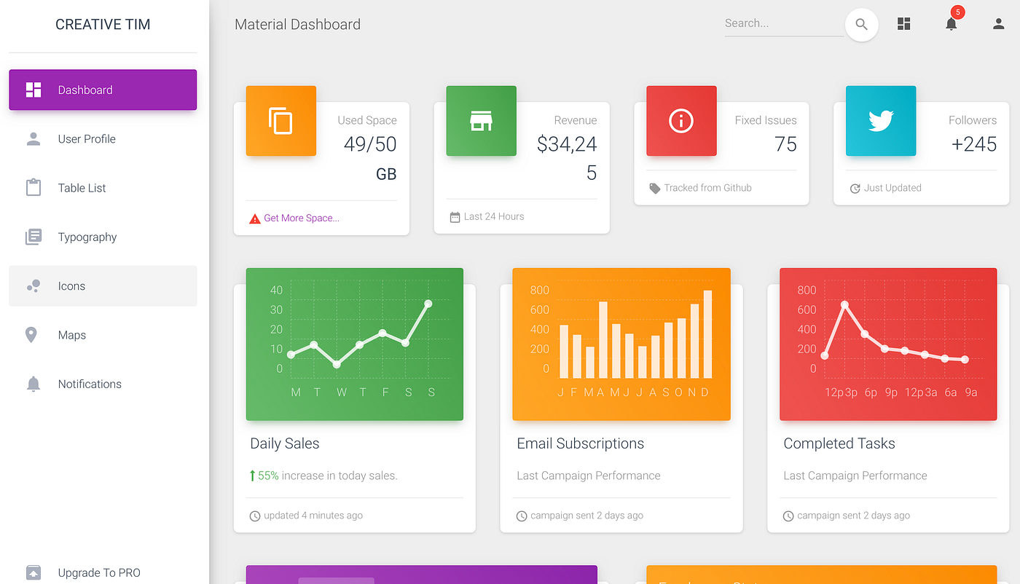
Task: Select the Maps pin icon in the sidebar
Action: coord(33,334)
